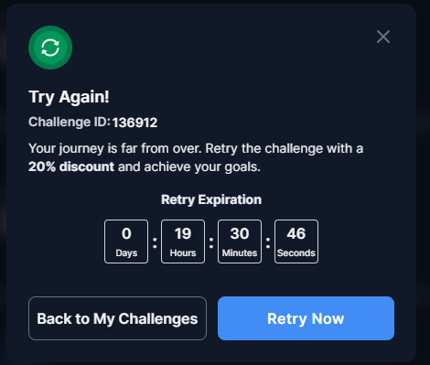Click the number 19 in Hours box
Image resolution: width=430 pixels, height=365 pixels.
183,234
